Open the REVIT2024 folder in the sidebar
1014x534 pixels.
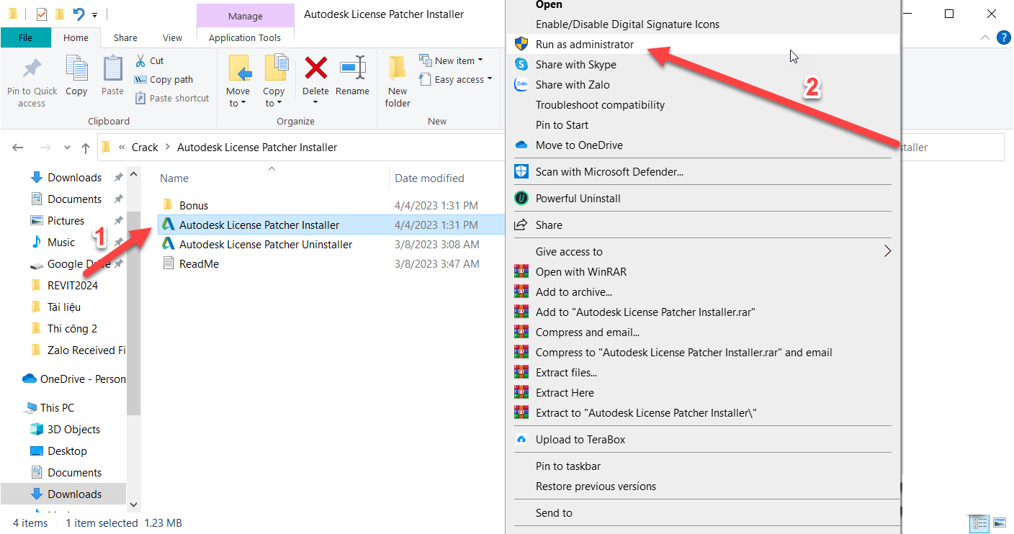point(73,286)
